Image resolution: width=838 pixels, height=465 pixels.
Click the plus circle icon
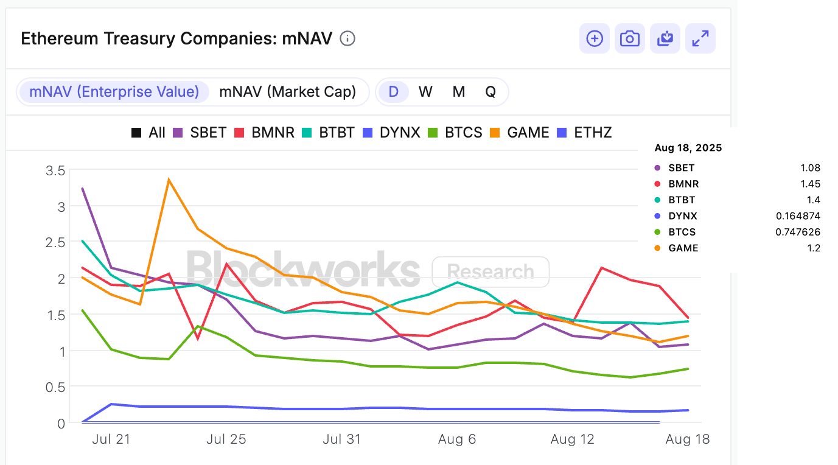click(595, 39)
